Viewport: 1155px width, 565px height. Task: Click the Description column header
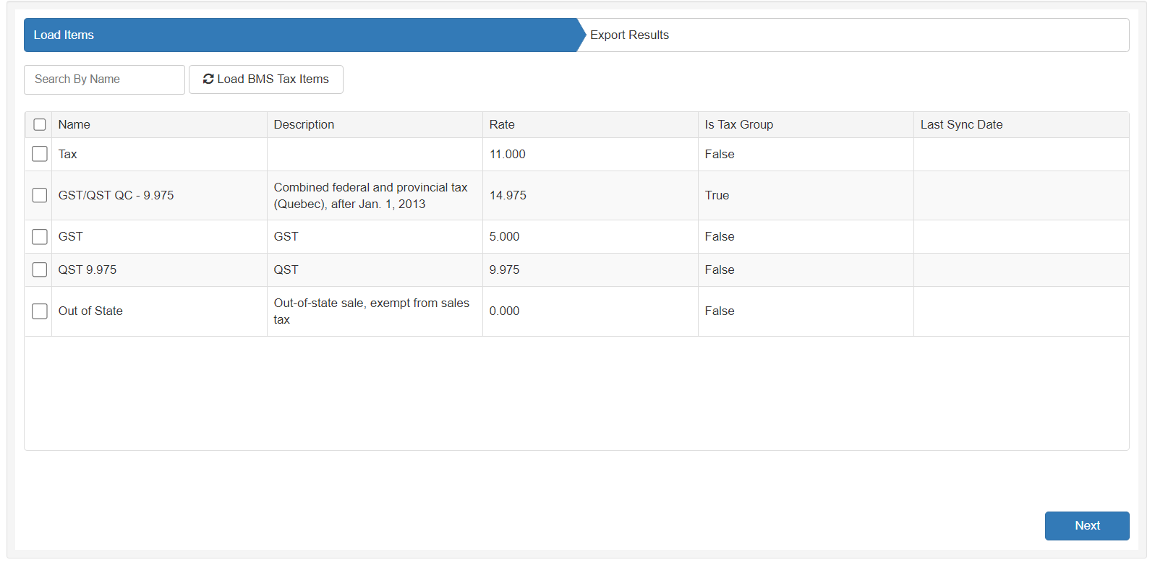coord(304,125)
